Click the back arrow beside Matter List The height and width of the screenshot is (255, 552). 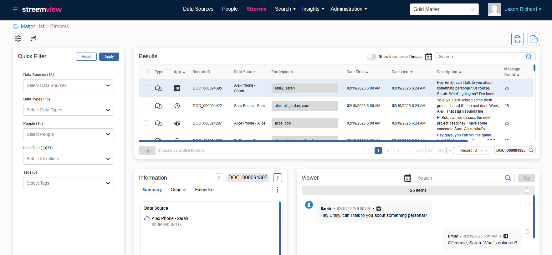[15, 27]
